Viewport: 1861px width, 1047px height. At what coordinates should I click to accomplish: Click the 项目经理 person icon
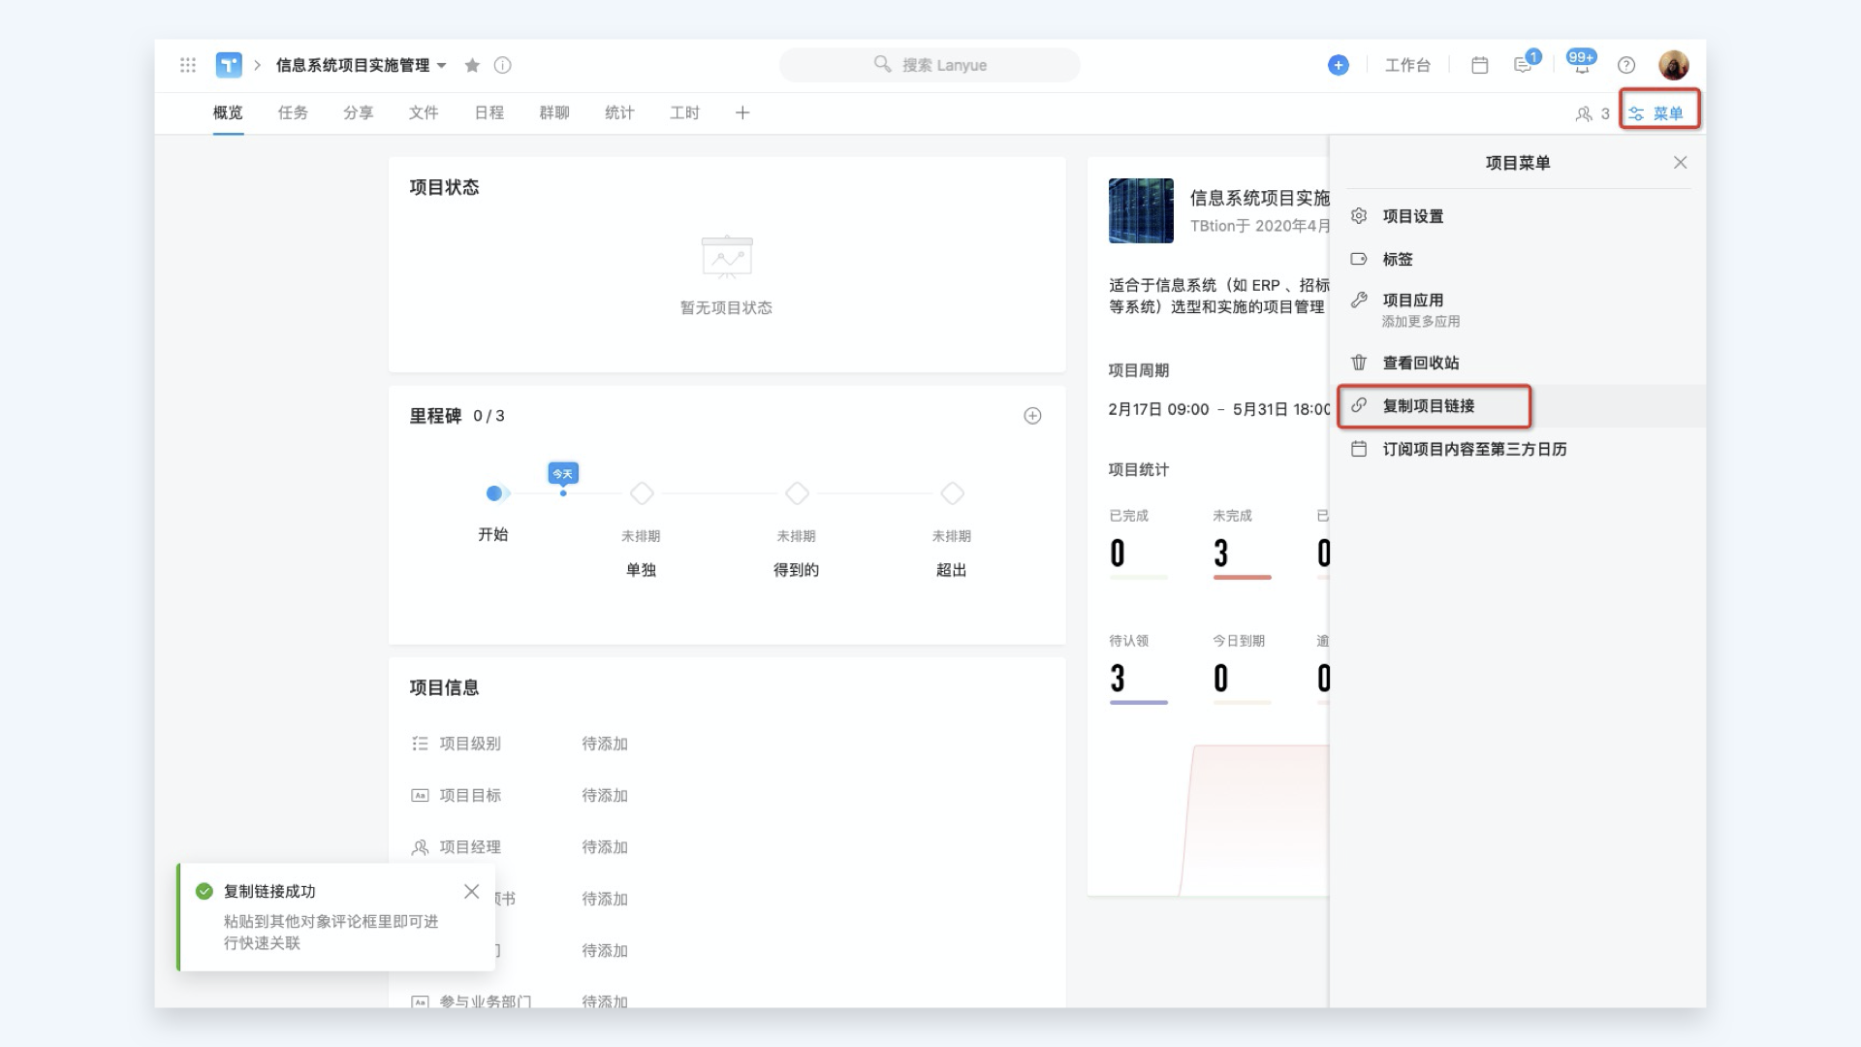click(420, 847)
